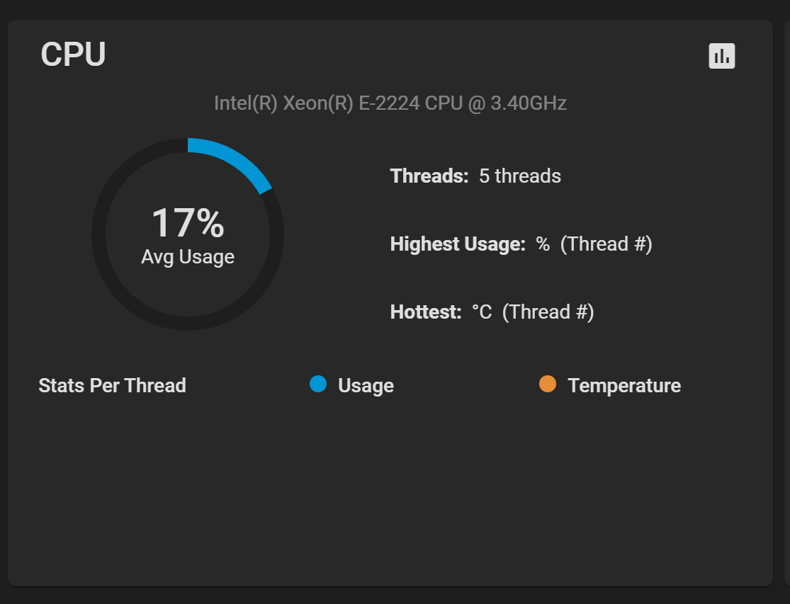Click the Intel Xeon E-2224 model text
This screenshot has width=790, height=604.
tap(390, 103)
